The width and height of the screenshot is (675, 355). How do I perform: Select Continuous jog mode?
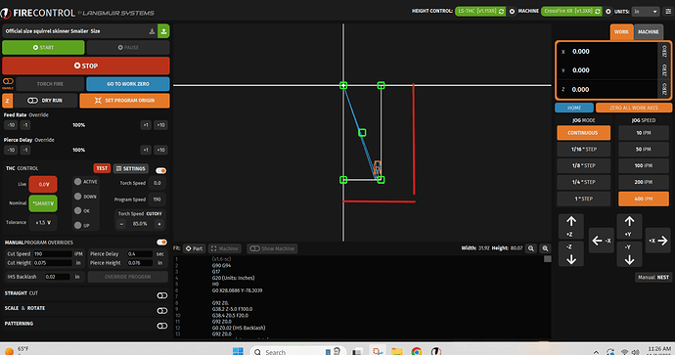[x=583, y=133]
